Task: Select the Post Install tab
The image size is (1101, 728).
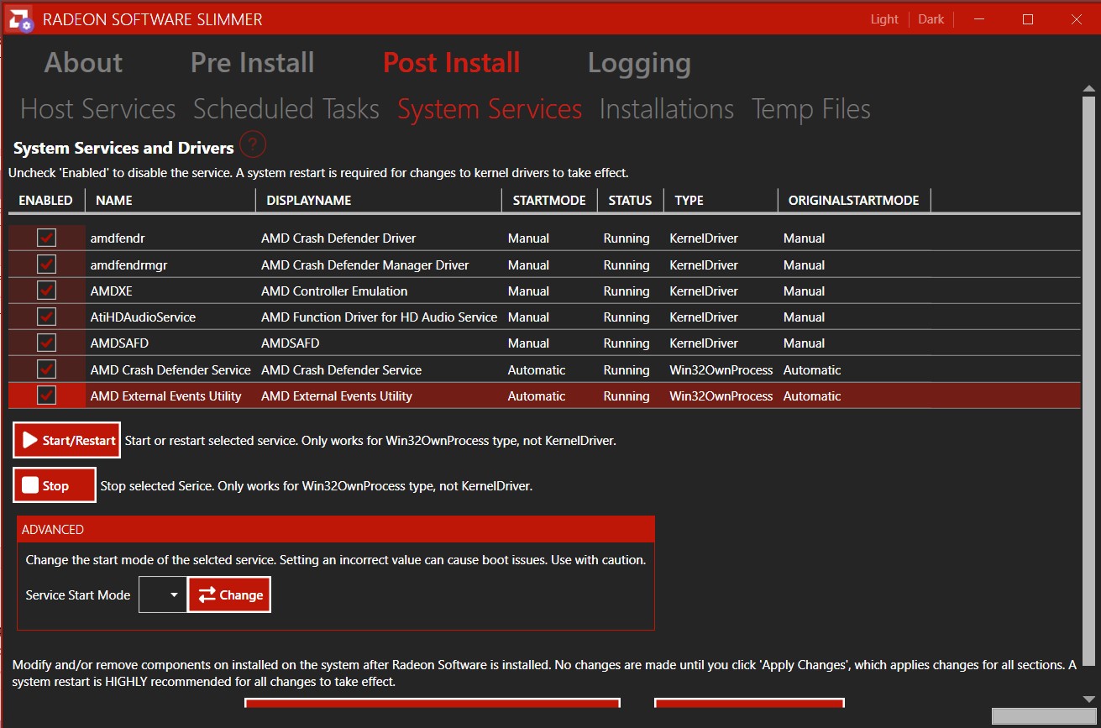Action: click(x=452, y=63)
